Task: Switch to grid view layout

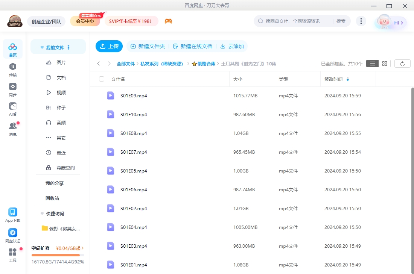Action: coord(384,63)
